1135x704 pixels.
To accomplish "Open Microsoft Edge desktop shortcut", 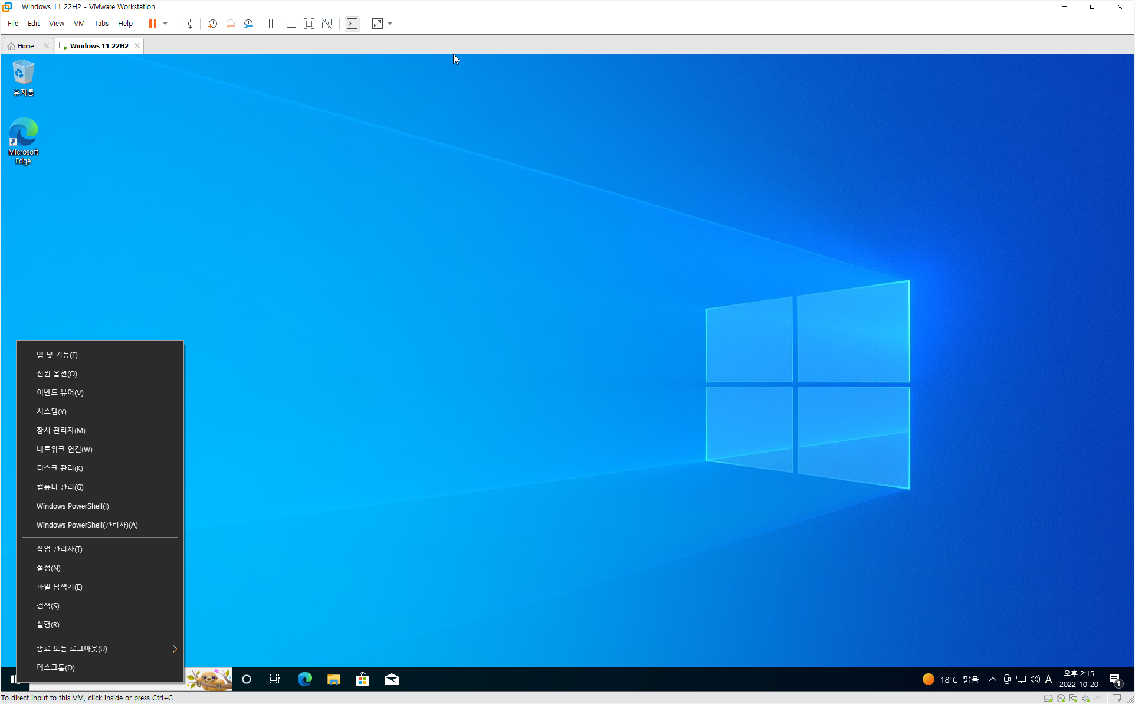I will click(23, 140).
